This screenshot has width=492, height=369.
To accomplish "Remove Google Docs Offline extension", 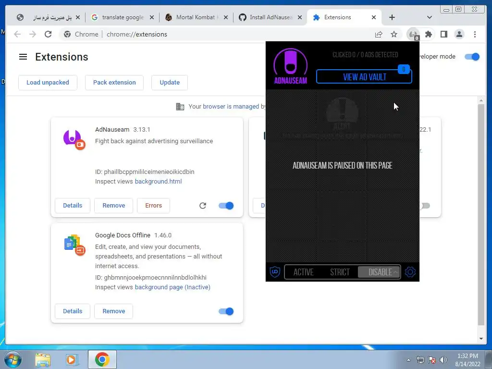I will click(113, 311).
